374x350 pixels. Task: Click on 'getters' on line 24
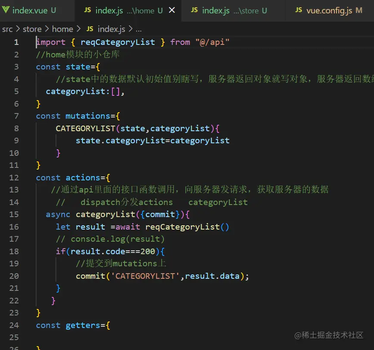83,325
